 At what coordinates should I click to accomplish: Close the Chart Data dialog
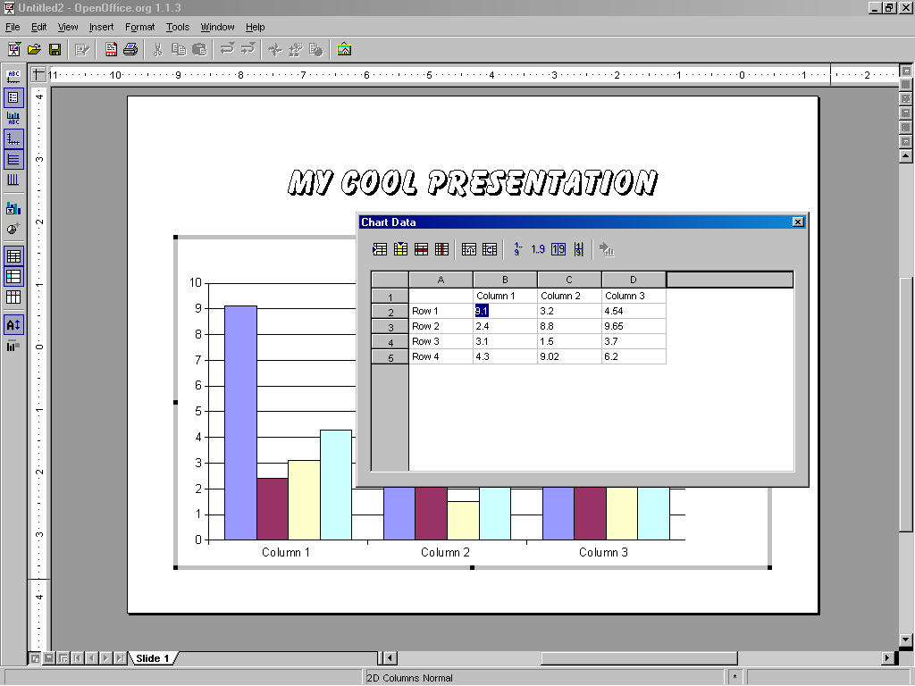tap(798, 222)
